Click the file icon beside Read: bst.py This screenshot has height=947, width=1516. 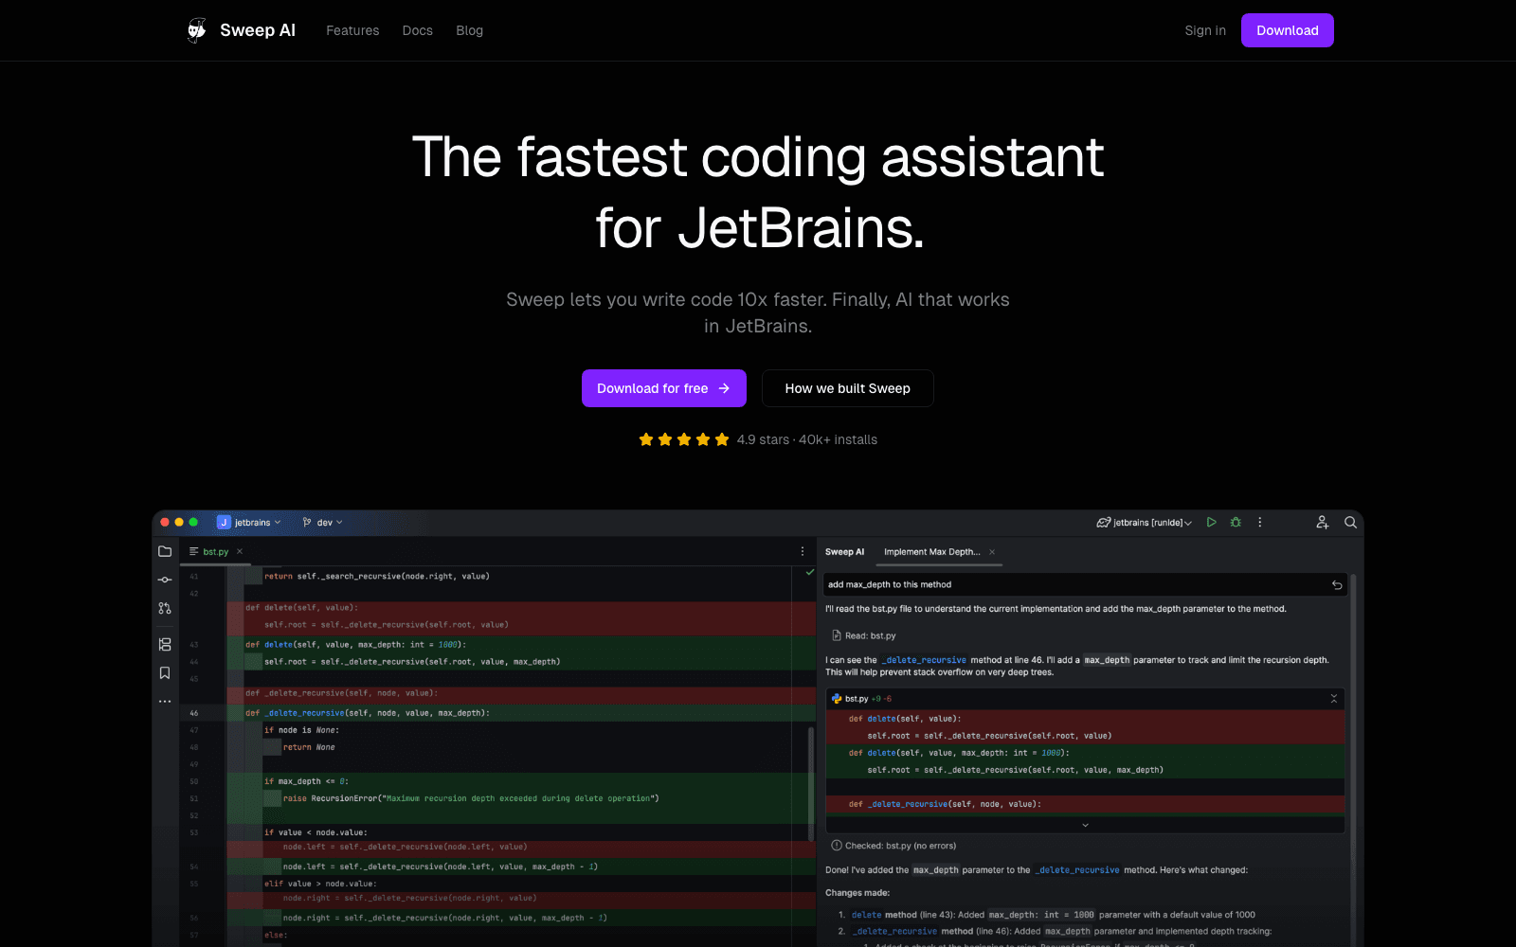[837, 635]
